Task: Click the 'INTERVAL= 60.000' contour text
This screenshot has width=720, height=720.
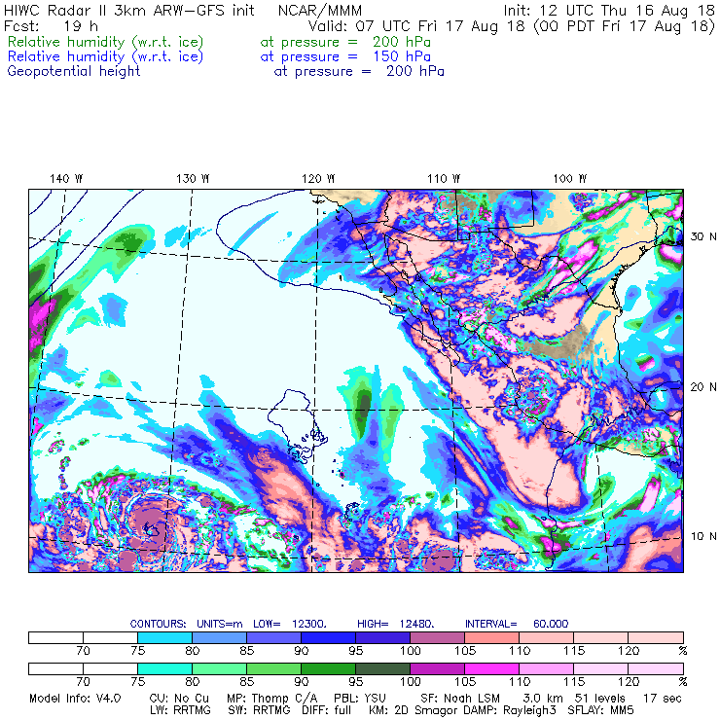Action: pos(517,624)
